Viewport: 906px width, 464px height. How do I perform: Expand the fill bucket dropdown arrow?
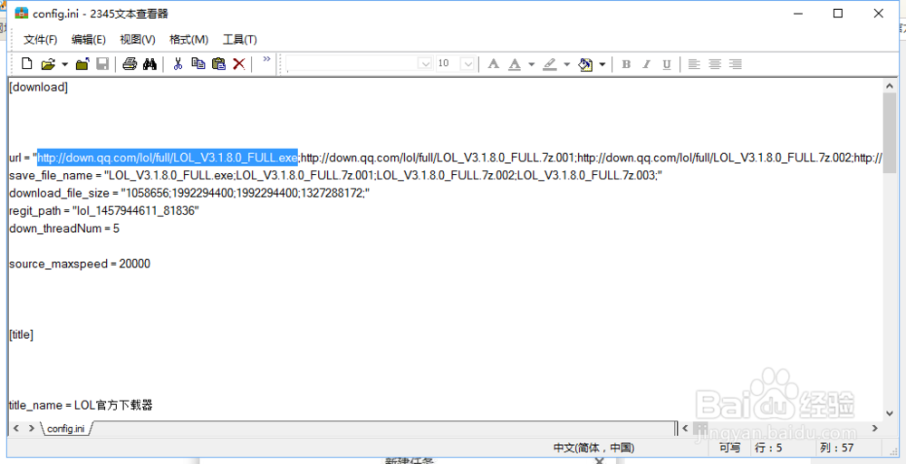(602, 64)
